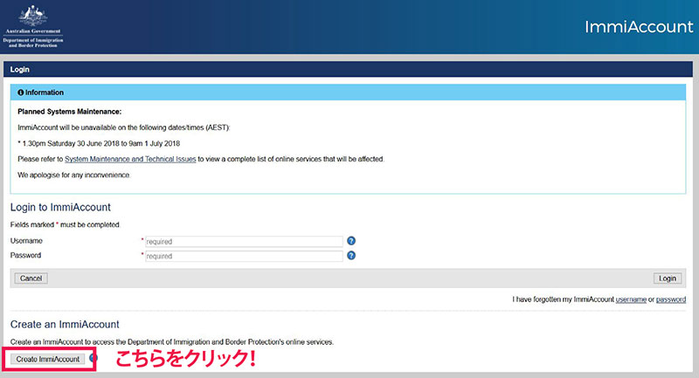Open help icon beside Password field

pos(351,256)
